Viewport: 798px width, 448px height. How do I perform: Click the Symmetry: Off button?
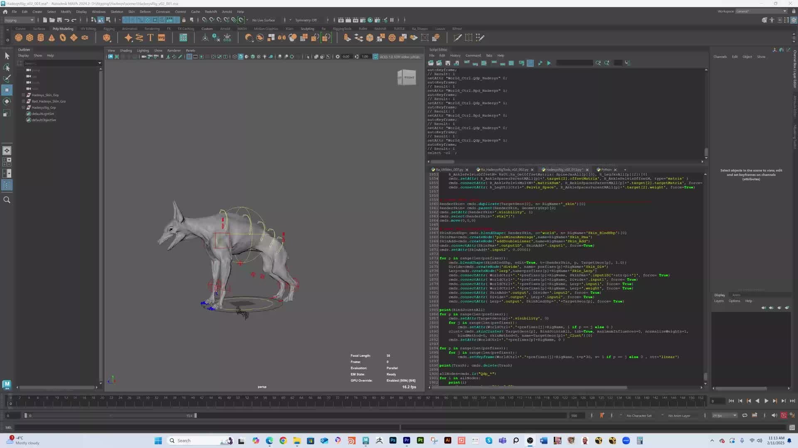[x=306, y=20]
